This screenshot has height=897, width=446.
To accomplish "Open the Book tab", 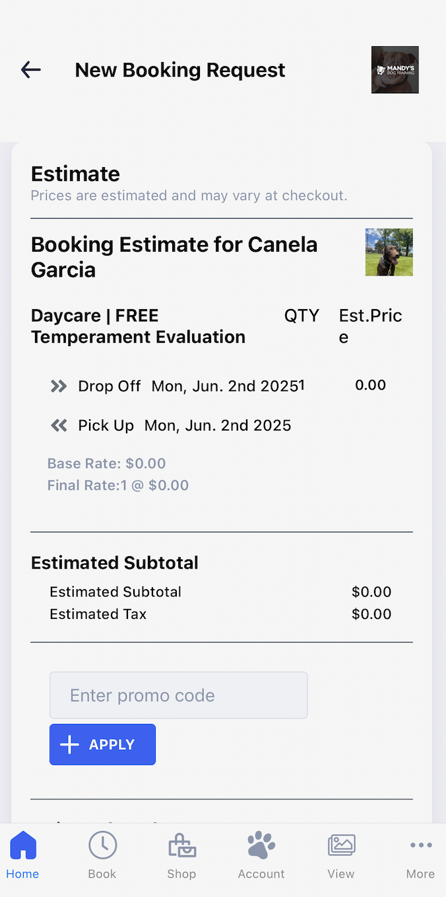I will click(102, 856).
